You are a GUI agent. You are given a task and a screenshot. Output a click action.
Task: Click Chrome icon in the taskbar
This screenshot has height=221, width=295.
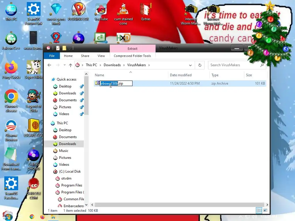(x=32, y=217)
